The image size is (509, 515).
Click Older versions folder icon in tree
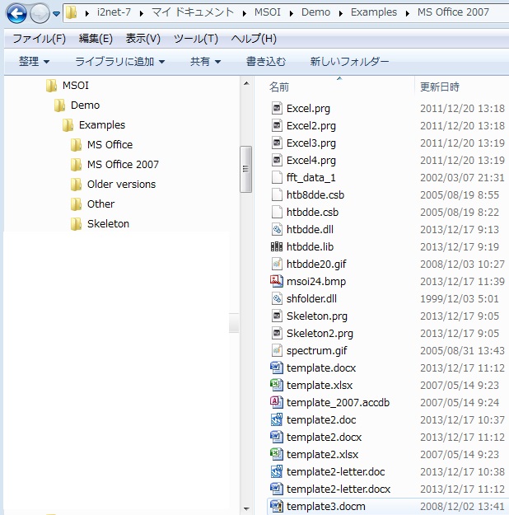point(77,185)
